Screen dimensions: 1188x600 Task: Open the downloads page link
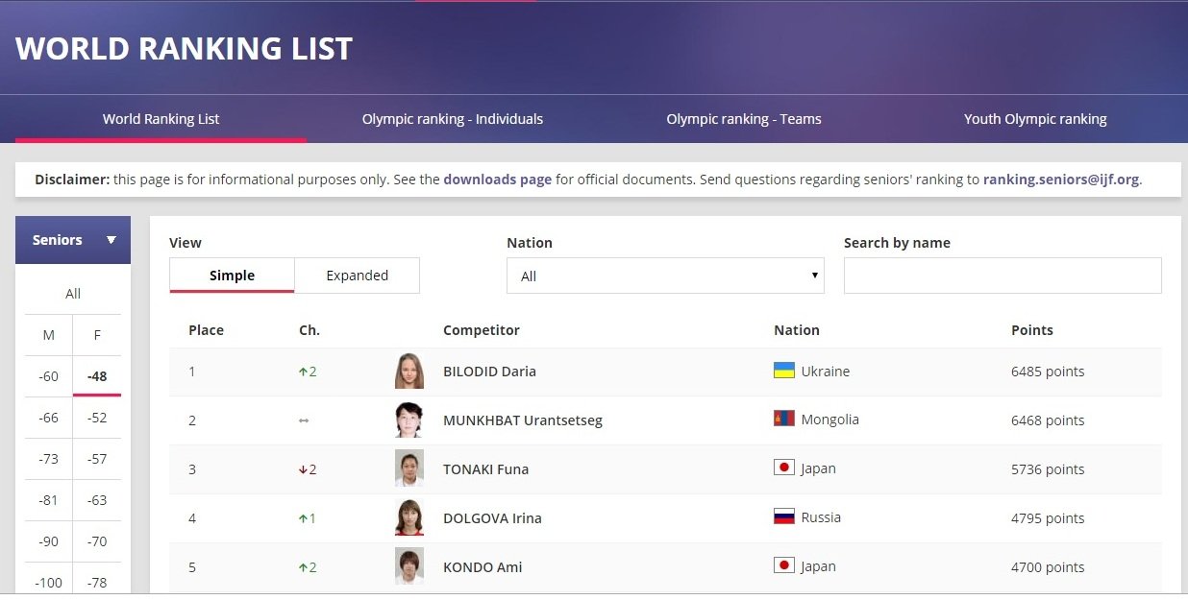click(x=497, y=180)
